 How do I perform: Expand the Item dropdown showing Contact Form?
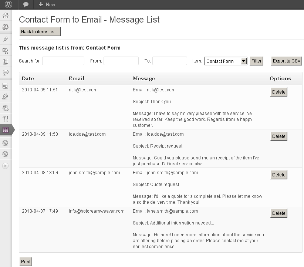[226, 61]
